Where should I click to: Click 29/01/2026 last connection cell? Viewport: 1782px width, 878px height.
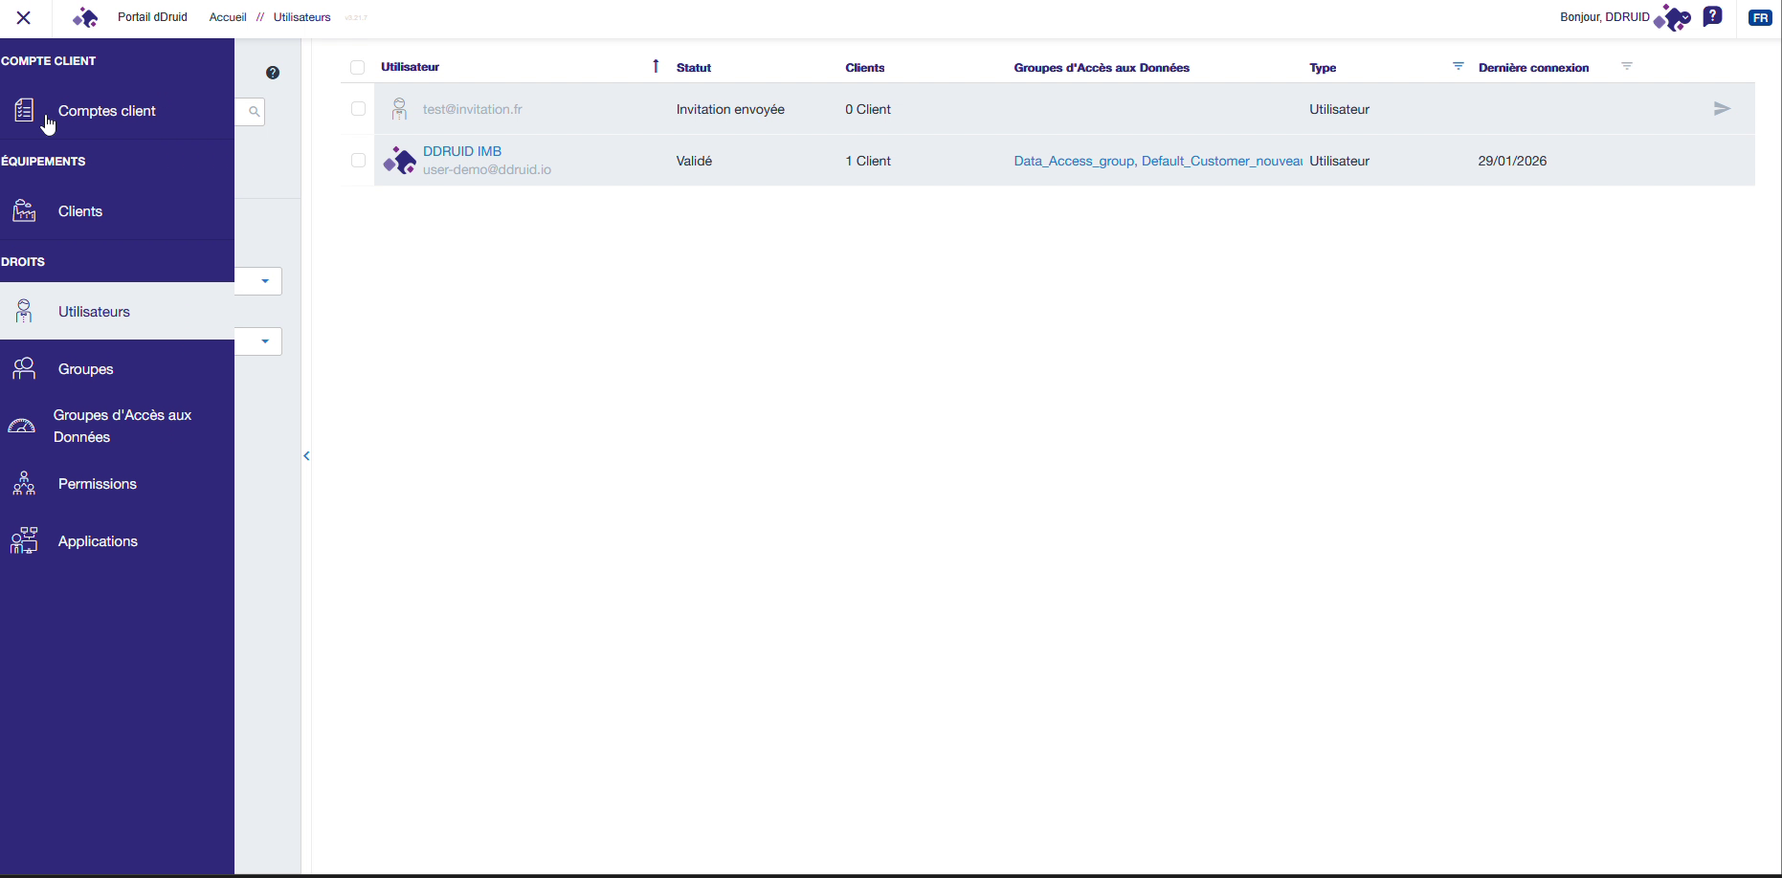click(1512, 161)
